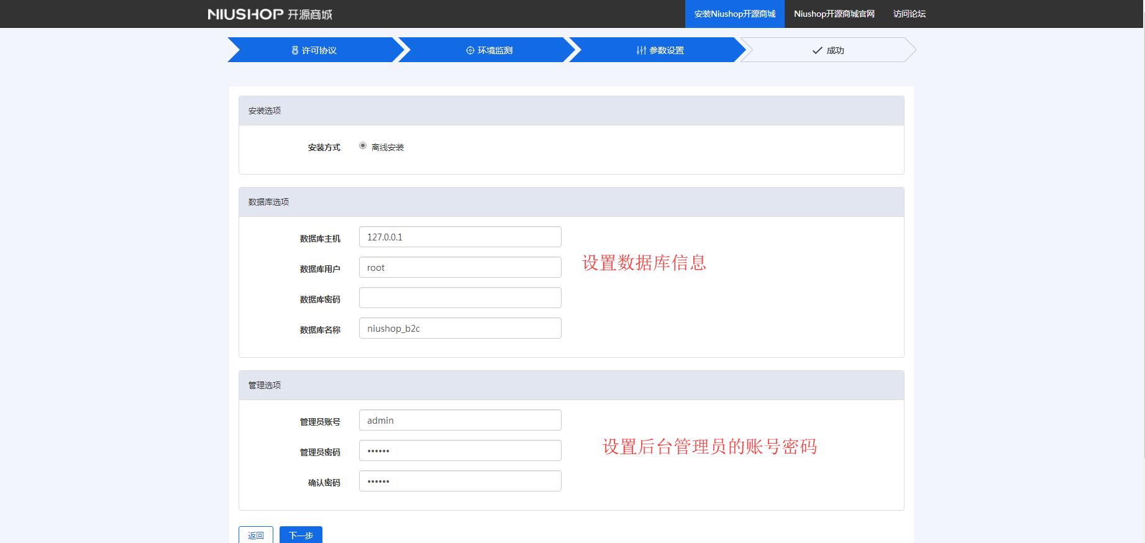Image resolution: width=1145 pixels, height=543 pixels.
Task: Click the 管理员密码 password field
Action: pos(460,450)
